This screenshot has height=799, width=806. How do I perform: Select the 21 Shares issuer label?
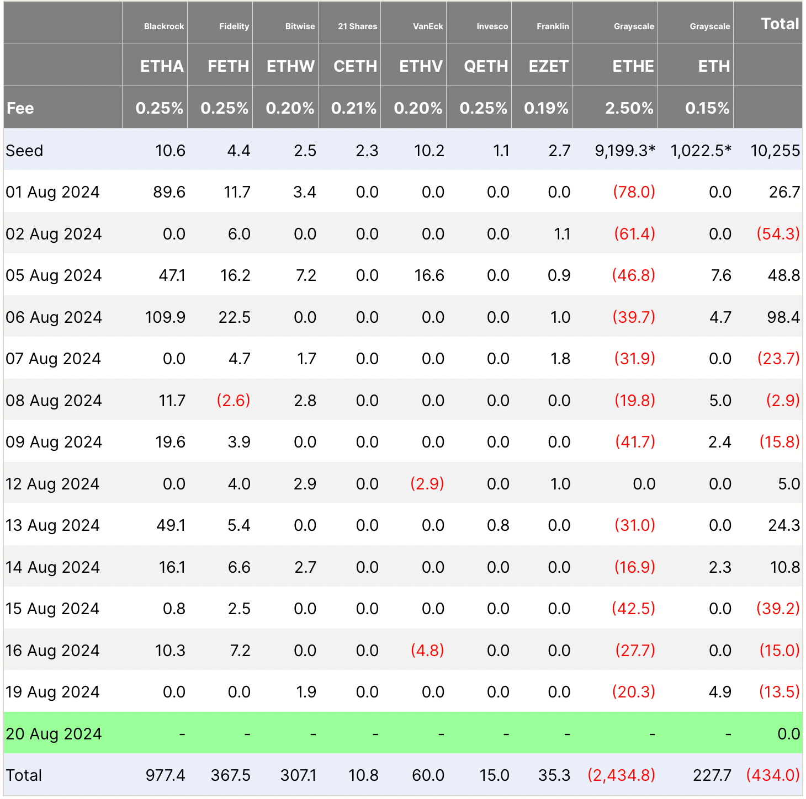click(358, 26)
